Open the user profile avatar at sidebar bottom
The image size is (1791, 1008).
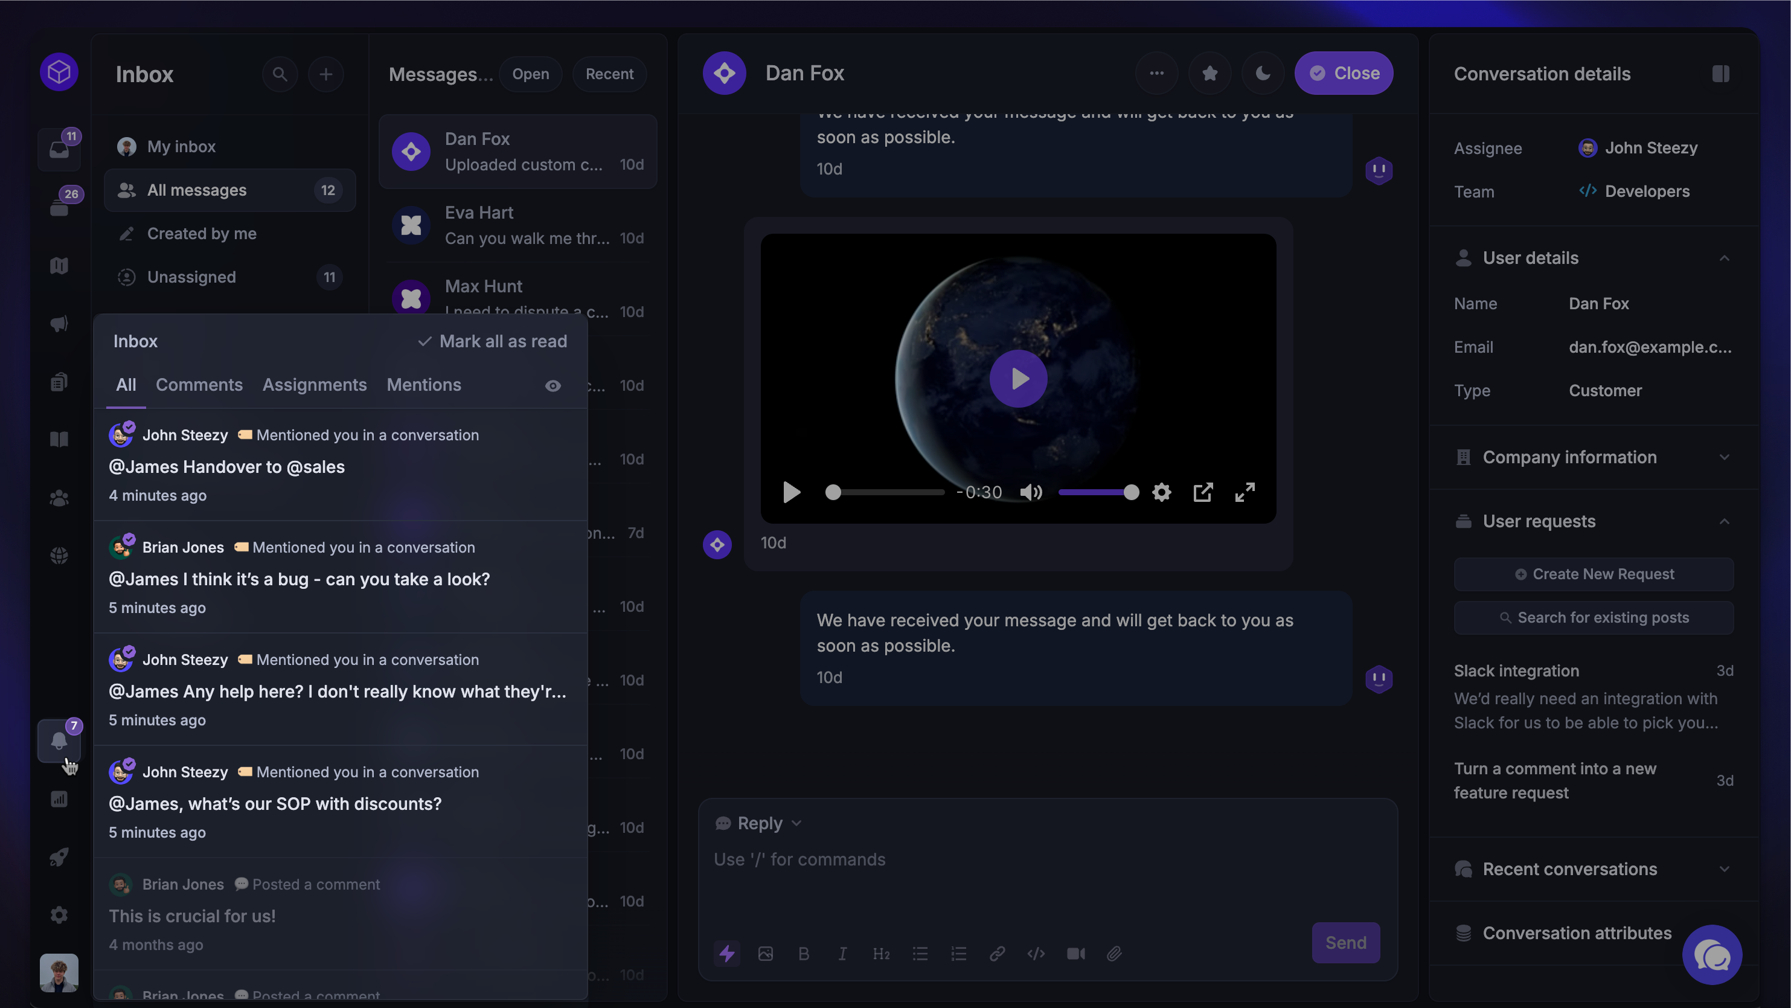click(x=59, y=972)
